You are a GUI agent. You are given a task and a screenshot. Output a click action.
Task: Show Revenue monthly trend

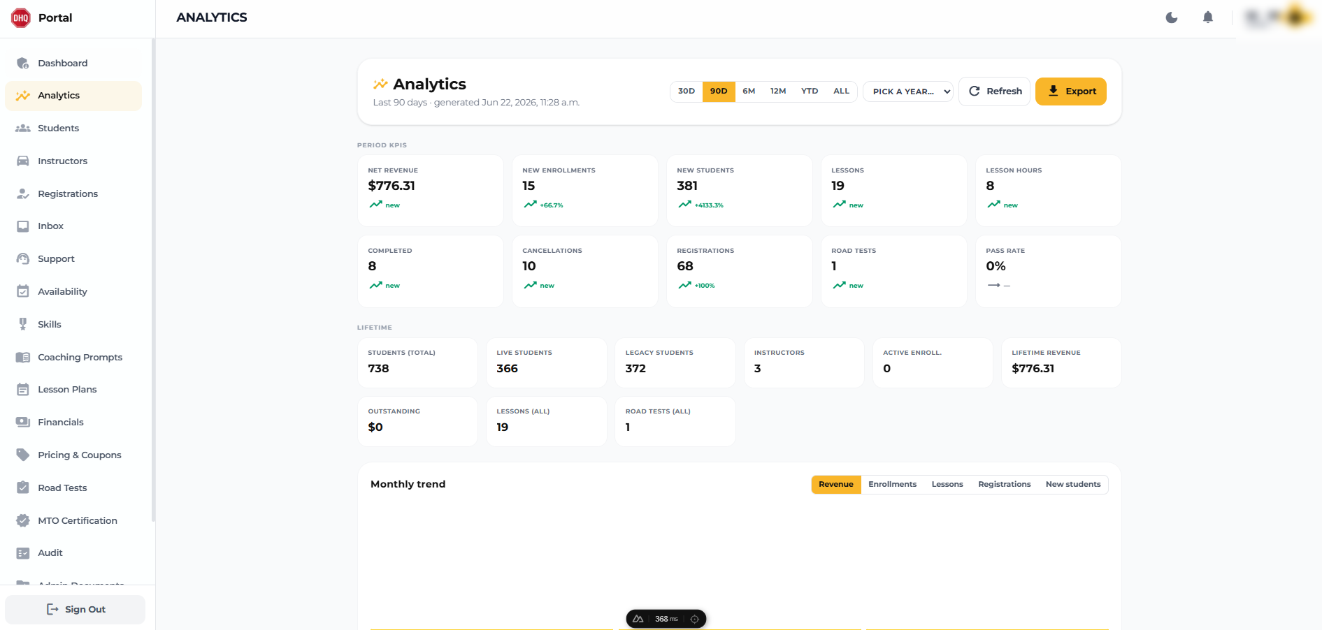(836, 485)
